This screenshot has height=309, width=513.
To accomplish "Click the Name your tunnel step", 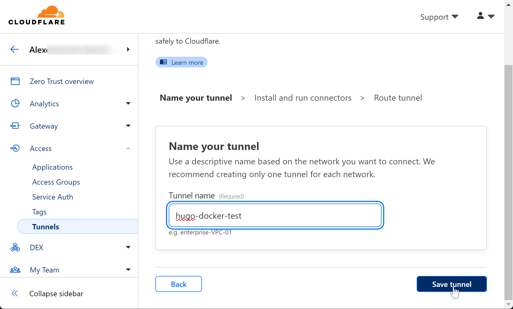I will point(196,98).
